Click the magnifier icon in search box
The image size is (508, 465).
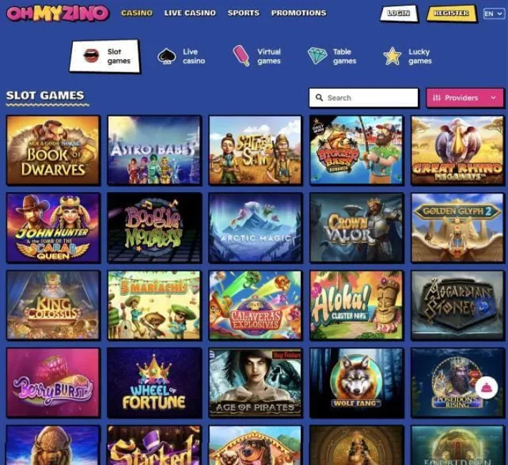pos(319,97)
